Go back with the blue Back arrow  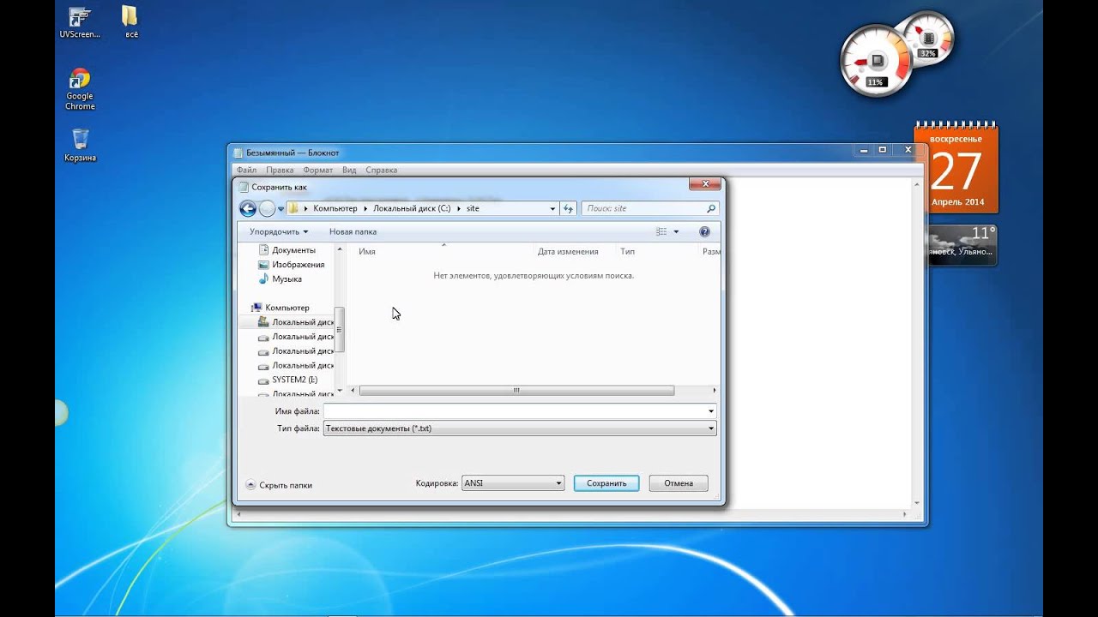(248, 208)
